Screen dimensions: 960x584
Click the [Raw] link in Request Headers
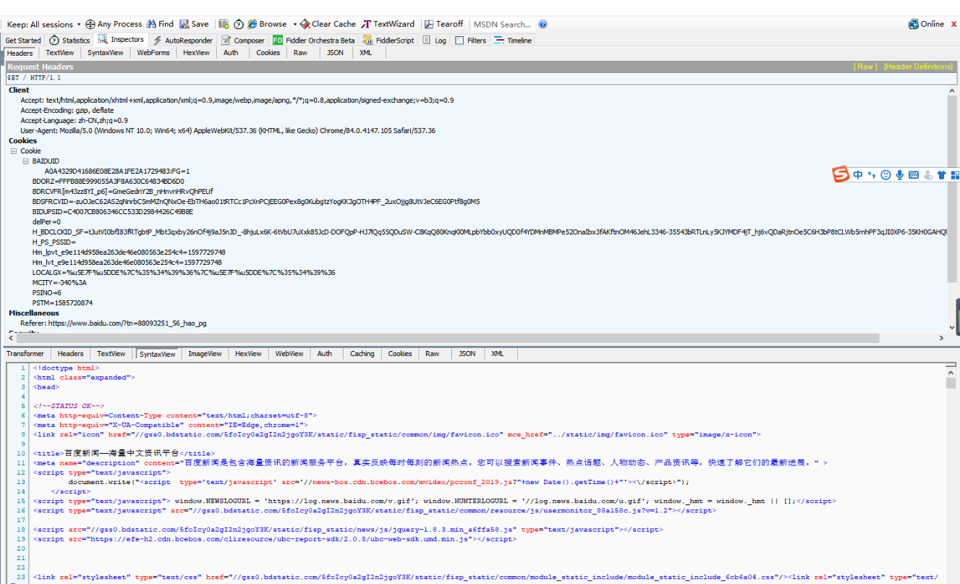point(865,67)
